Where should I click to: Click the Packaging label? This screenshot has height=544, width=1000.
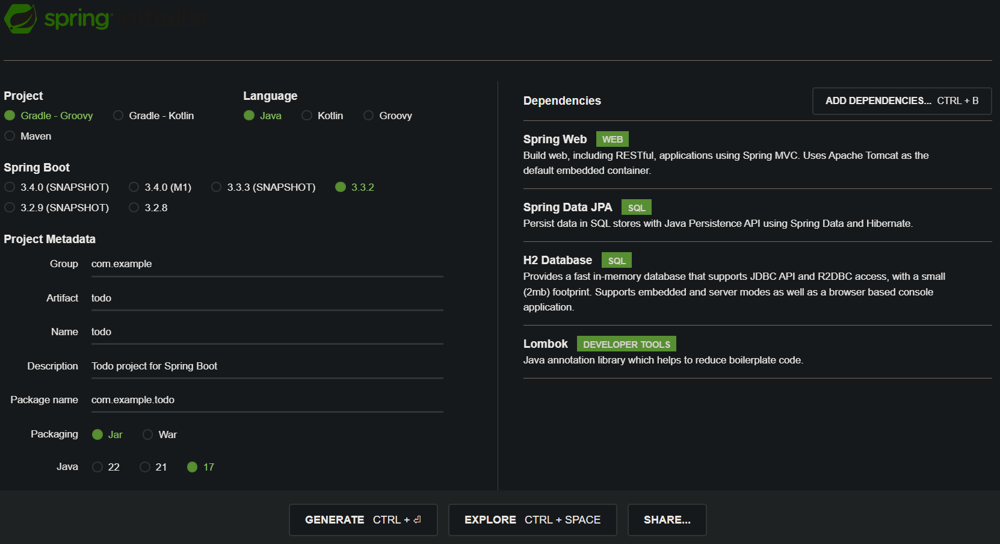pos(54,434)
